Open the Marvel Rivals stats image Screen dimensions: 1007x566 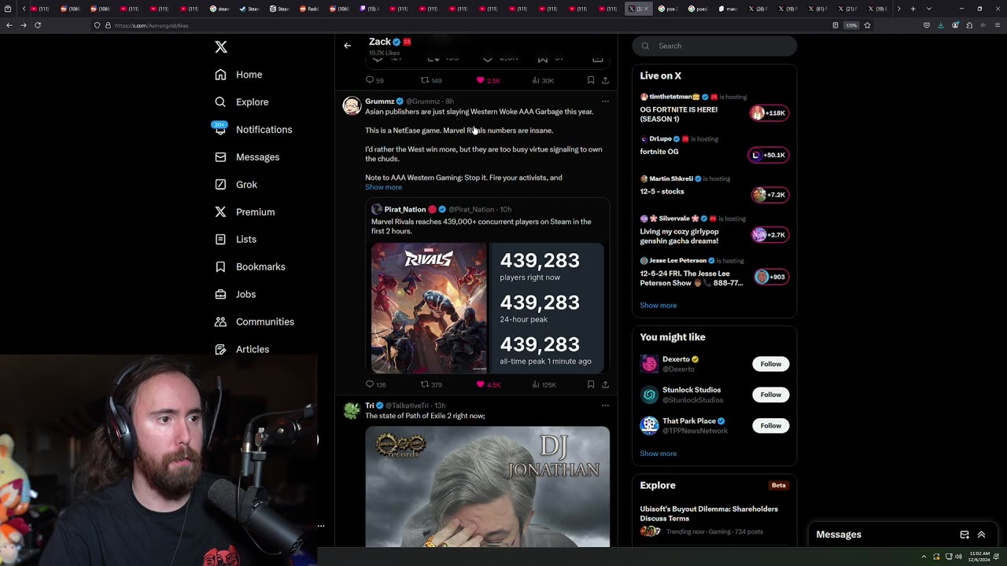pyautogui.click(x=488, y=307)
